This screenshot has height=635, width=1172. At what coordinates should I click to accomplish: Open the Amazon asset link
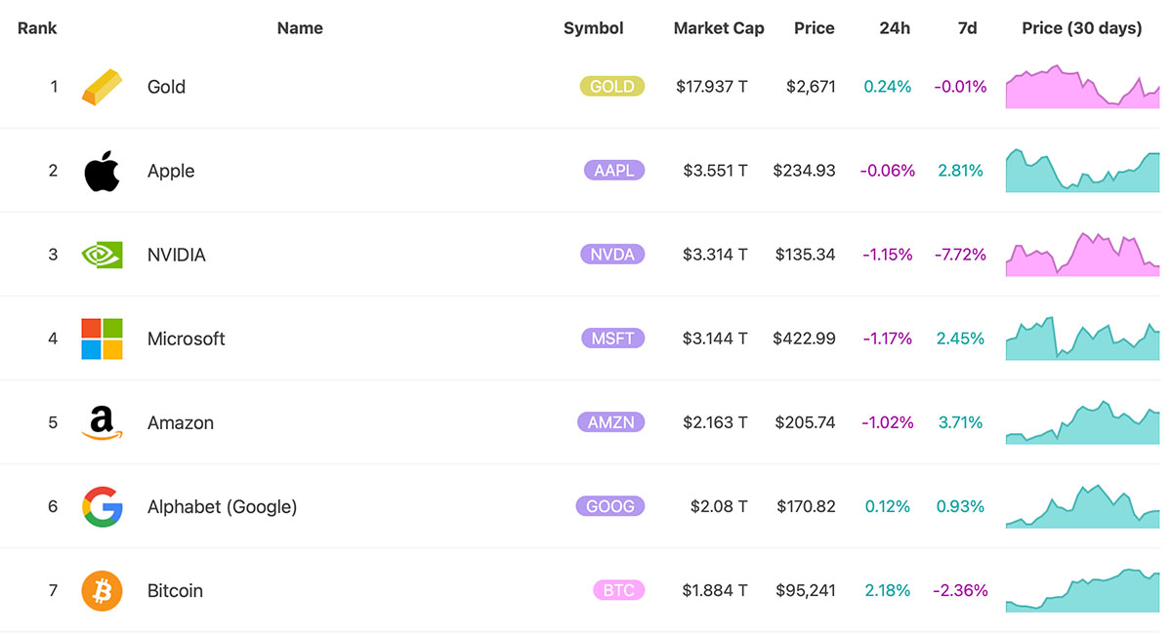[x=181, y=422]
